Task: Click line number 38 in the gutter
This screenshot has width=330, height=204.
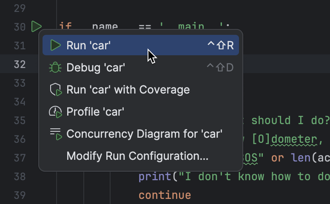Action: (x=20, y=176)
